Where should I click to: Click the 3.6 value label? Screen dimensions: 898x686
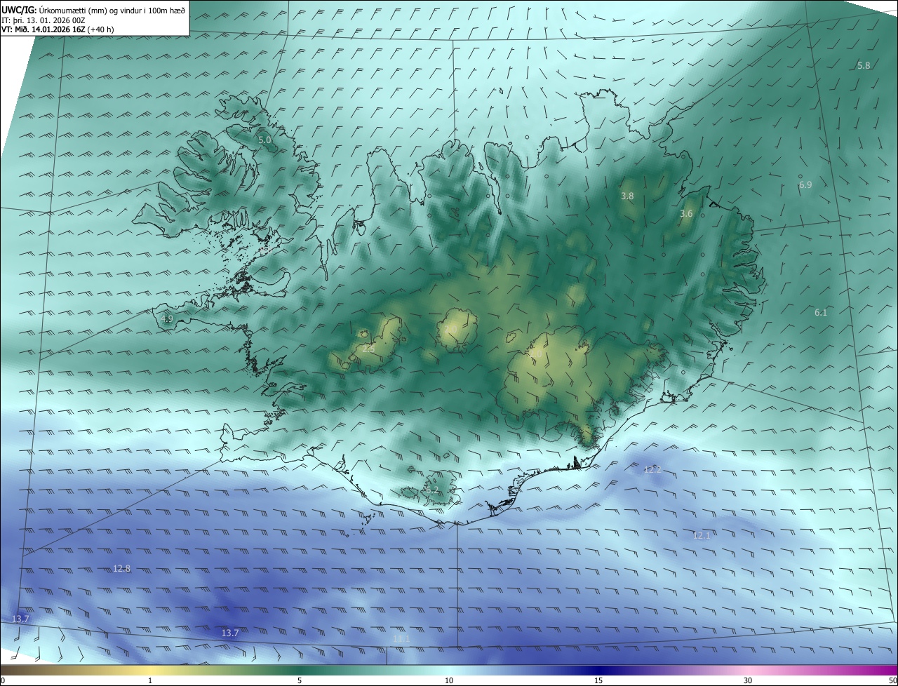(x=686, y=213)
